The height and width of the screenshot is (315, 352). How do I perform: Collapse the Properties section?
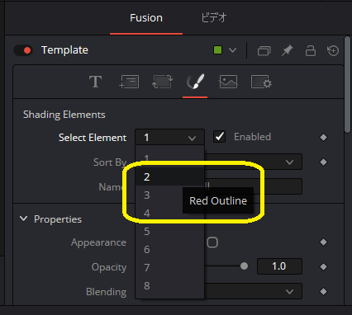click(x=24, y=219)
